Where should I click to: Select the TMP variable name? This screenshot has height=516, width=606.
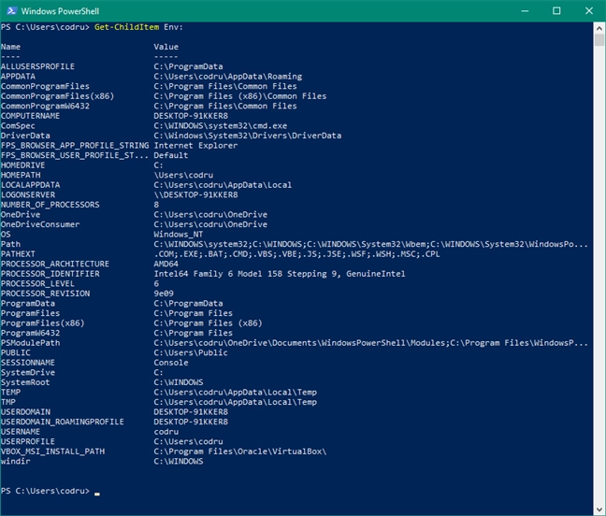click(x=8, y=402)
